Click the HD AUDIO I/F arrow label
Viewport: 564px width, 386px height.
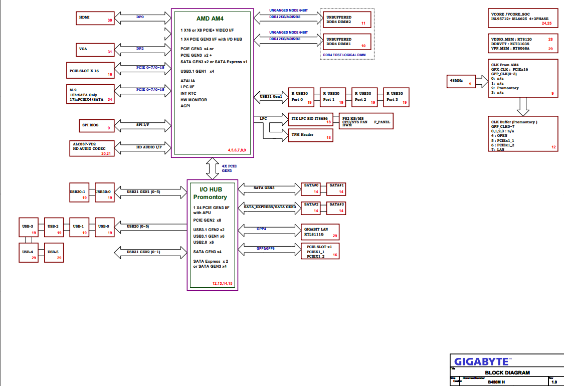149,147
